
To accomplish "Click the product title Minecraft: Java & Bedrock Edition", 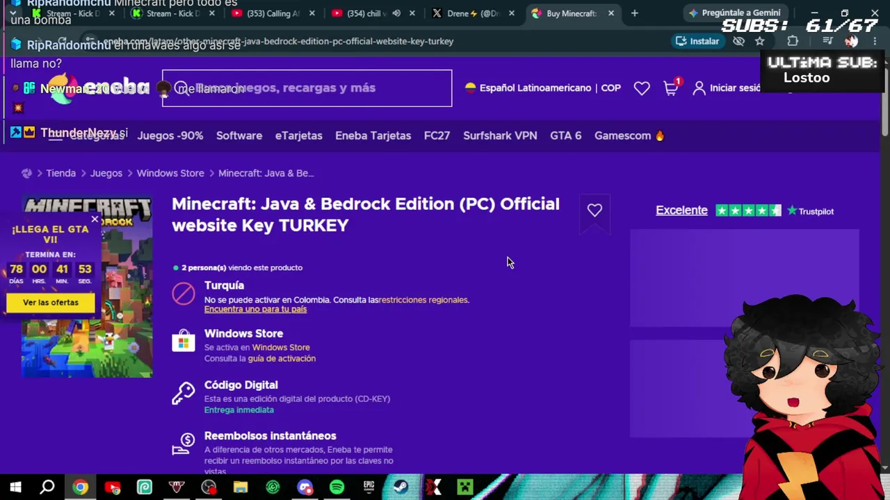I will (x=366, y=215).
